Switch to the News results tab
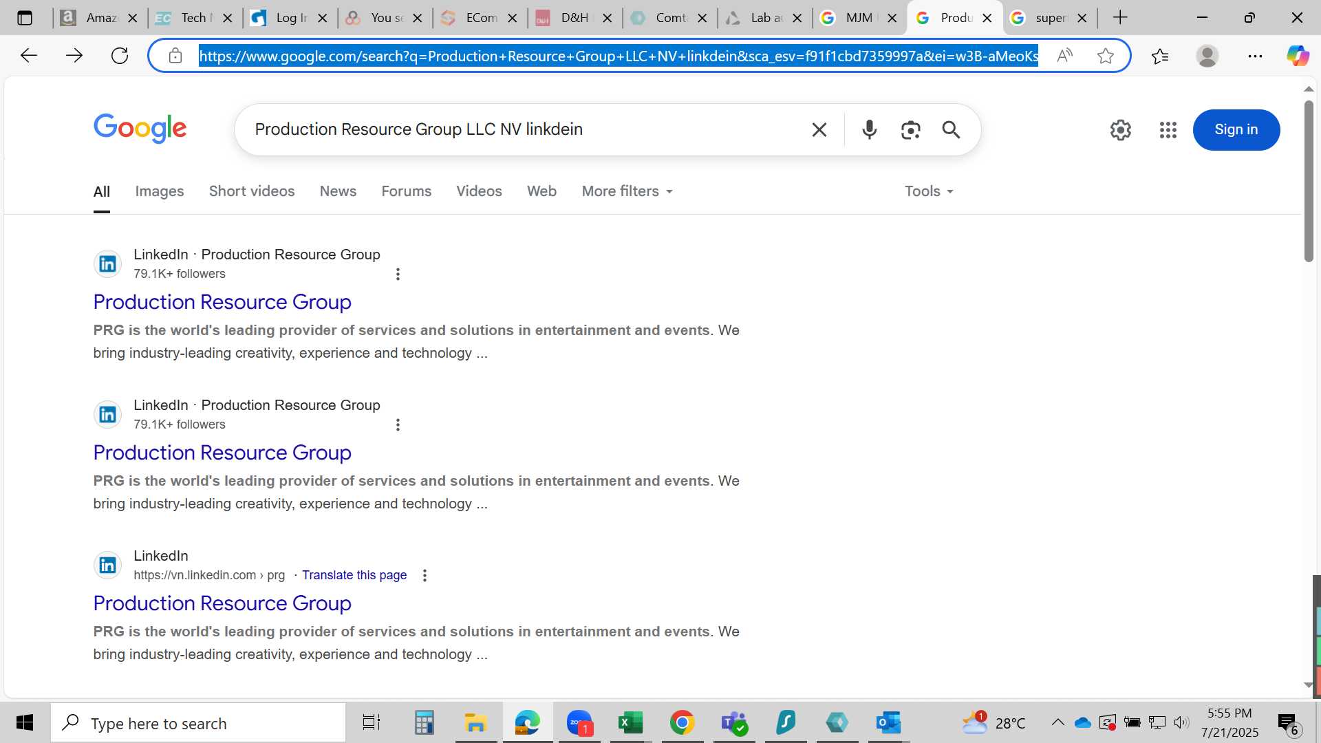 [338, 191]
